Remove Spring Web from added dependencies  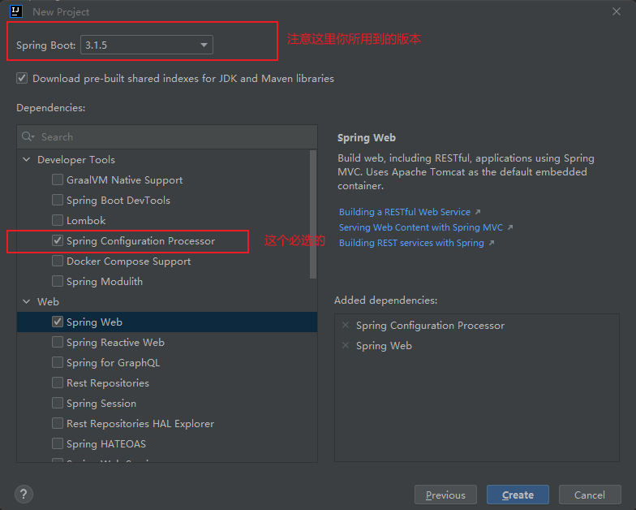click(346, 346)
